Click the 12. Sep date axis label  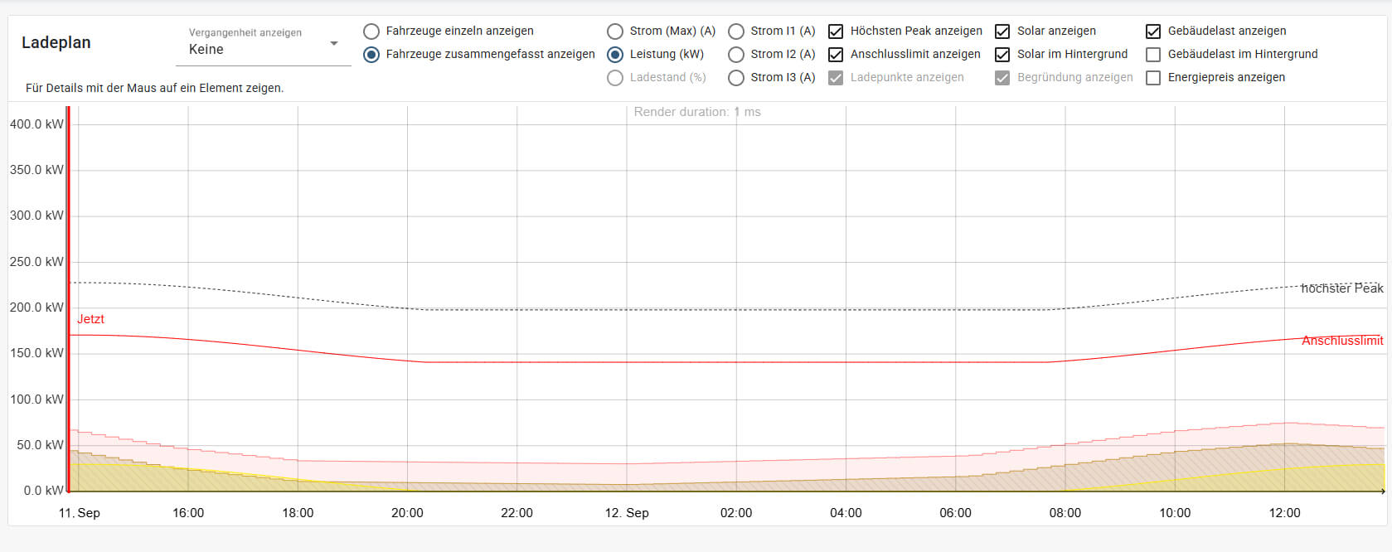click(627, 513)
